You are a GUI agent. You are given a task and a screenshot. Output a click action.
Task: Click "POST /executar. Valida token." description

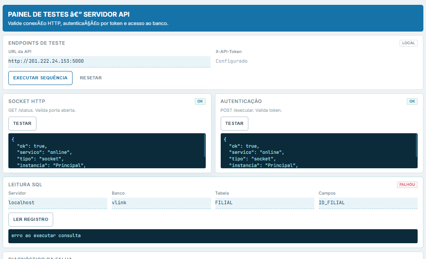tap(251, 110)
